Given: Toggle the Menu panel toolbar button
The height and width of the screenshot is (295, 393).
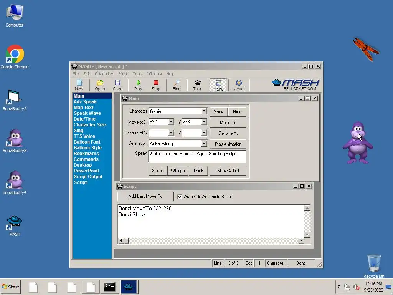Looking at the screenshot, I should 218,85.
